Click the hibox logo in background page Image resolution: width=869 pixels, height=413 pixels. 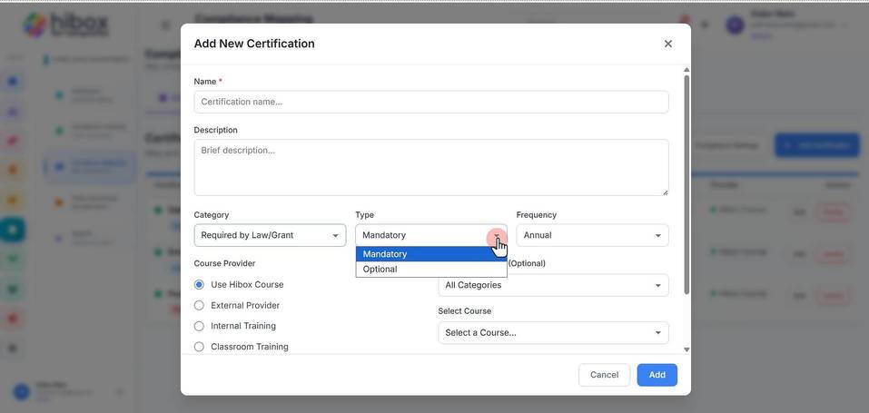(66, 25)
